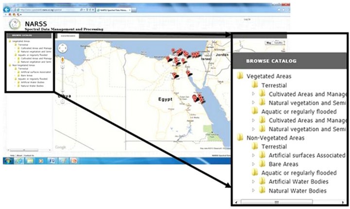This screenshot has width=350, height=209.
Task: Click Artificial Water Bodies folder icon in enlarged catalog
Action: point(262,181)
